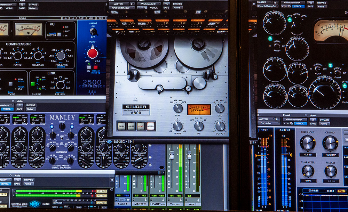Click the red Output knob on 2500 Compressor
This screenshot has height=212, width=348.
[x=92, y=53]
